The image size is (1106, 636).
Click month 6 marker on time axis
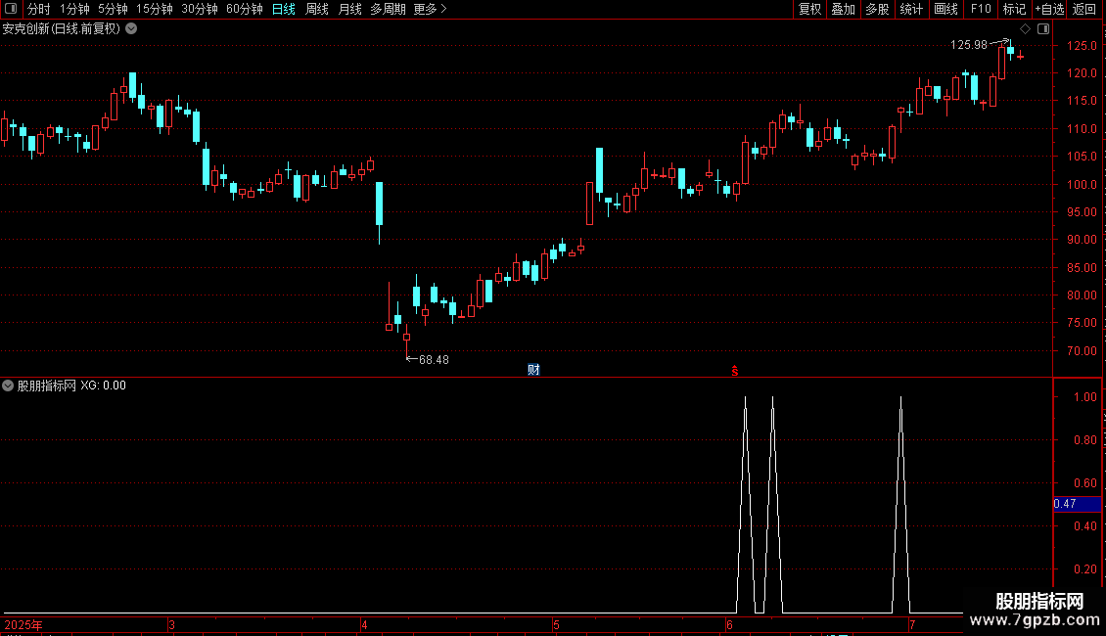[x=729, y=624]
